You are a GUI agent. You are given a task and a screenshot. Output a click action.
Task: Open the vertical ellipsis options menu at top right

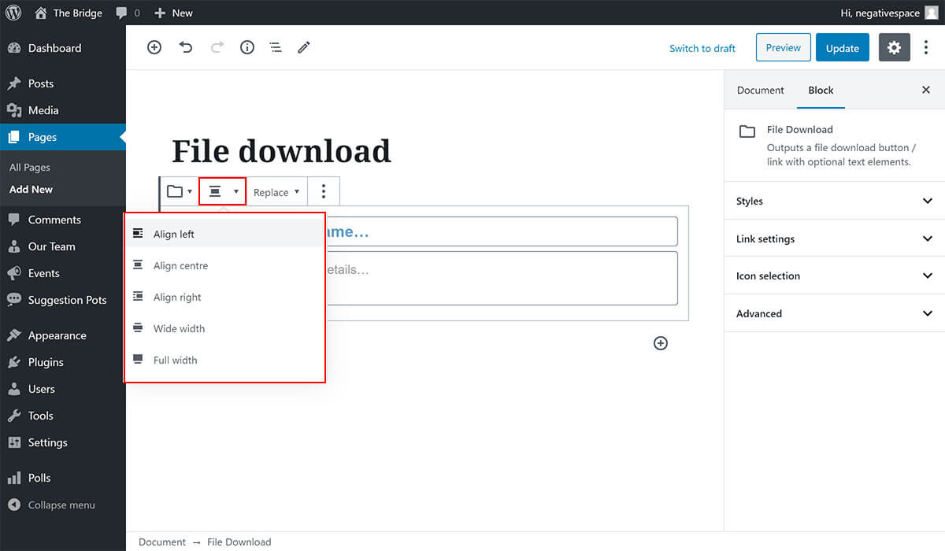(926, 47)
